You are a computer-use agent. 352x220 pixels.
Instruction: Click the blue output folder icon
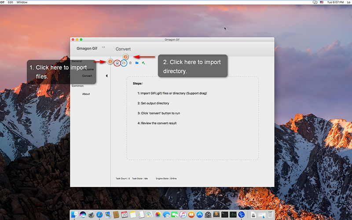point(137,63)
